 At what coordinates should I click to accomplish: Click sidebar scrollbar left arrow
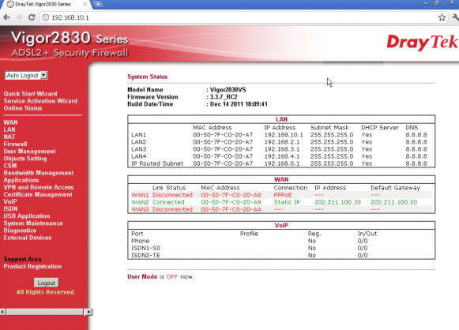pos(2,312)
